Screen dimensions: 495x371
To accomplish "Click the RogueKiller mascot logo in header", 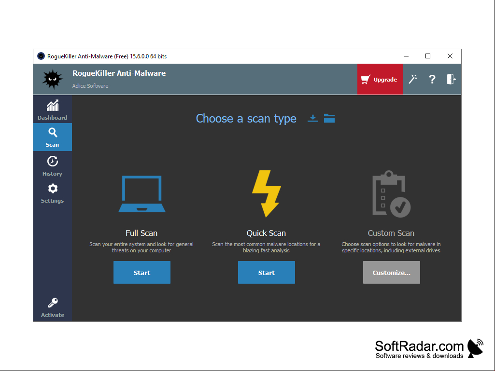I will [53, 79].
